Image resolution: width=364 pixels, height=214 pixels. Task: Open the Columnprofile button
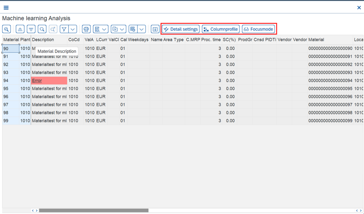[x=220, y=29]
